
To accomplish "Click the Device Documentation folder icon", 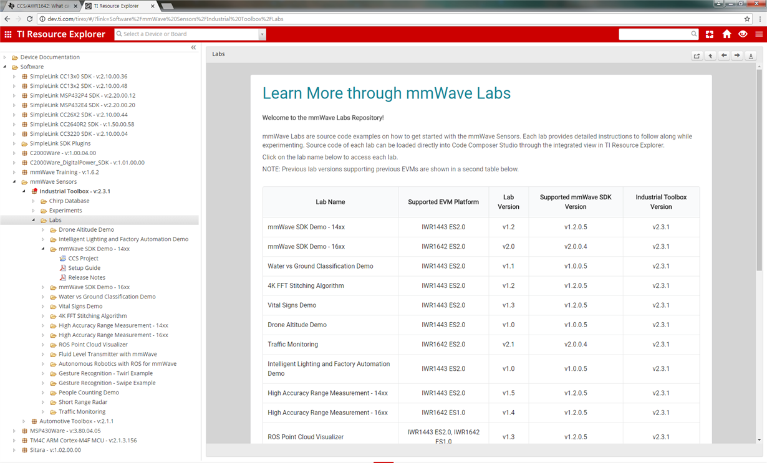I will [x=15, y=57].
